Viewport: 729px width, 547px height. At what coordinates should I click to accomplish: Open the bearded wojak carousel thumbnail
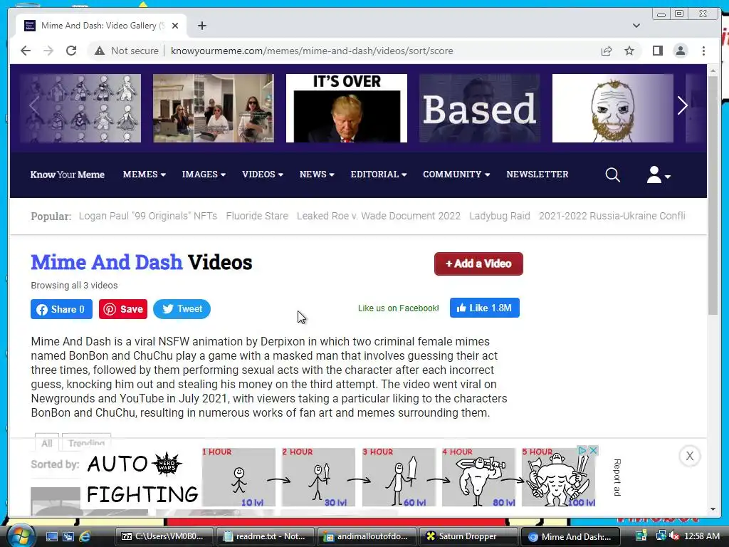[612, 108]
